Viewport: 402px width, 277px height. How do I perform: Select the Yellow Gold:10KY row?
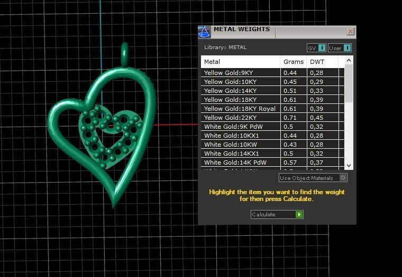272,82
